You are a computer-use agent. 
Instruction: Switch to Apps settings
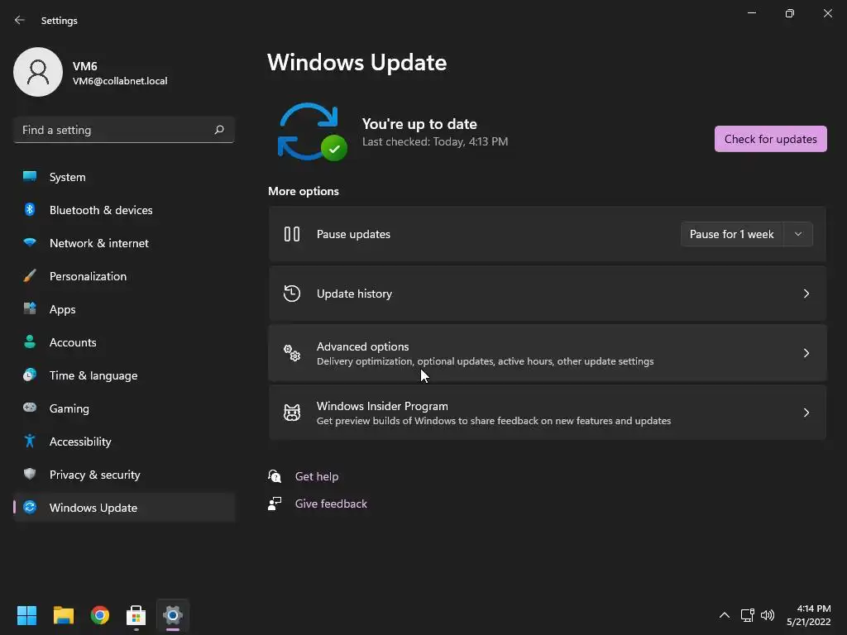(124, 309)
